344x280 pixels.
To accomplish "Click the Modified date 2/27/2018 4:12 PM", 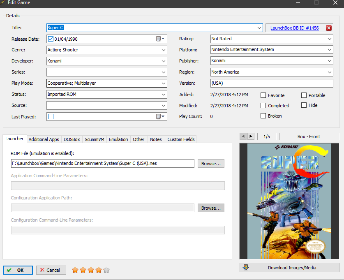I will (x=229, y=106).
